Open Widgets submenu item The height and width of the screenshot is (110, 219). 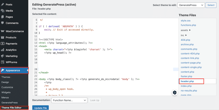[6, 93]
